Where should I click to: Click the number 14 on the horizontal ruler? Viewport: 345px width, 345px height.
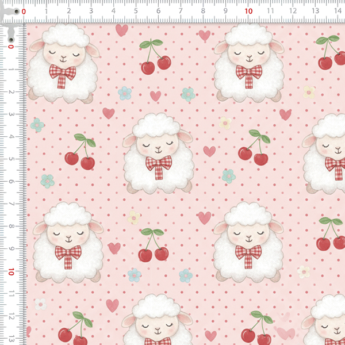click(338, 11)
